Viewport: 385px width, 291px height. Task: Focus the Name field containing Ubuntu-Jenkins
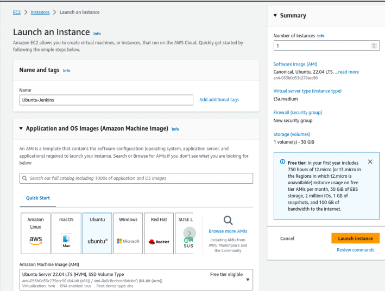(106, 100)
